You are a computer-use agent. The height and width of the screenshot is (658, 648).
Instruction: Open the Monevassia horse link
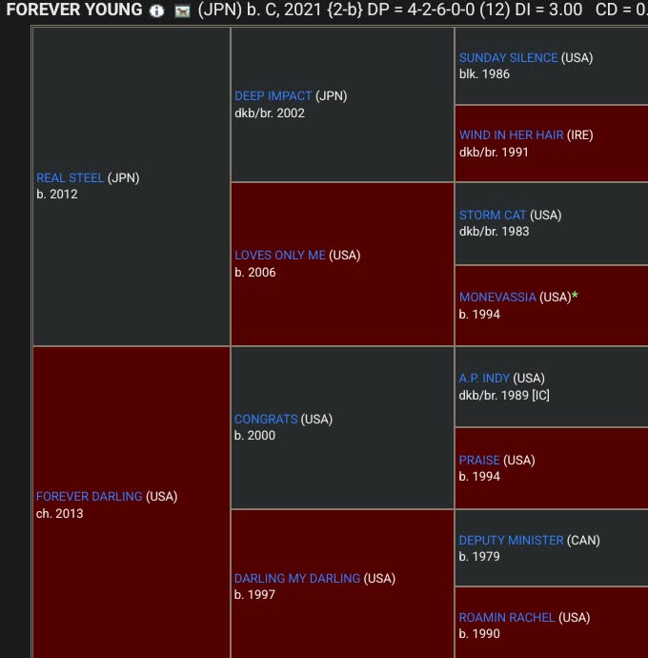(x=497, y=298)
